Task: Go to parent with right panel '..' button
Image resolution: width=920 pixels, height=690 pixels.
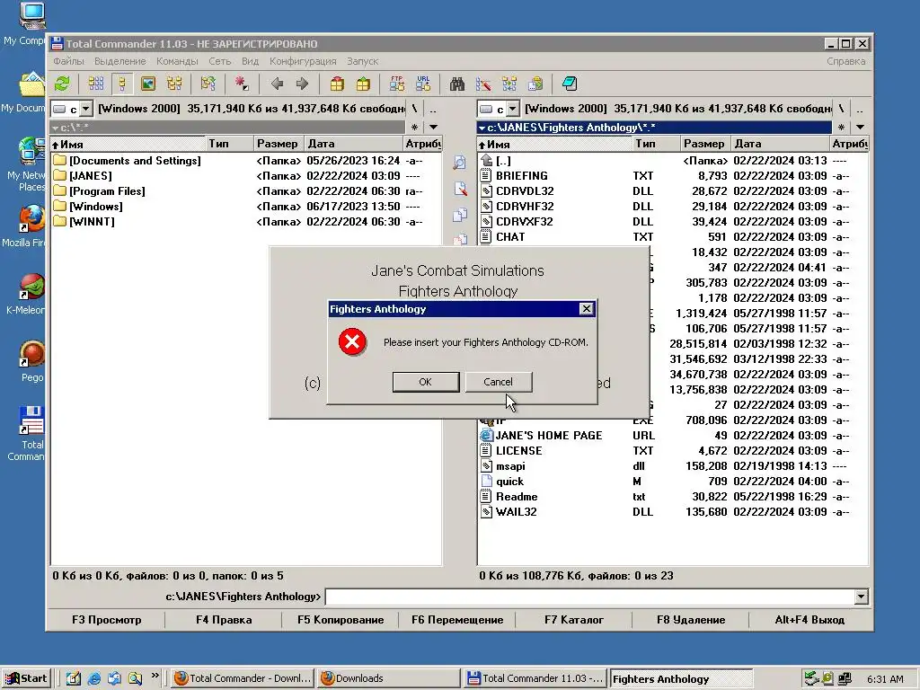Action: pos(860,109)
